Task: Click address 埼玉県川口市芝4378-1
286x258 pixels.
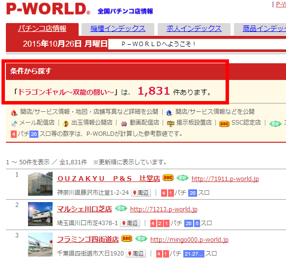Action: (x=87, y=223)
